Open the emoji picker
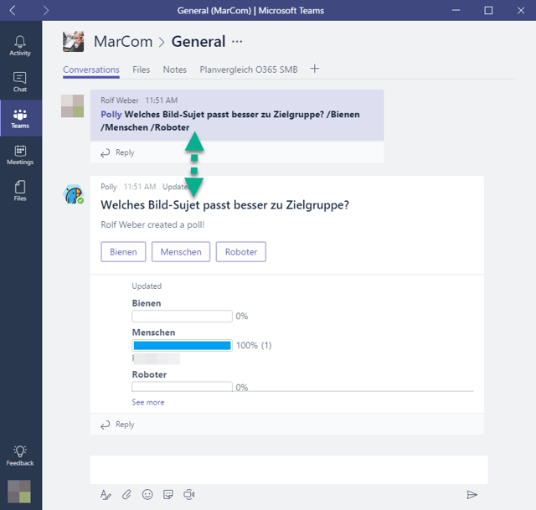The height and width of the screenshot is (510, 536). point(147,495)
